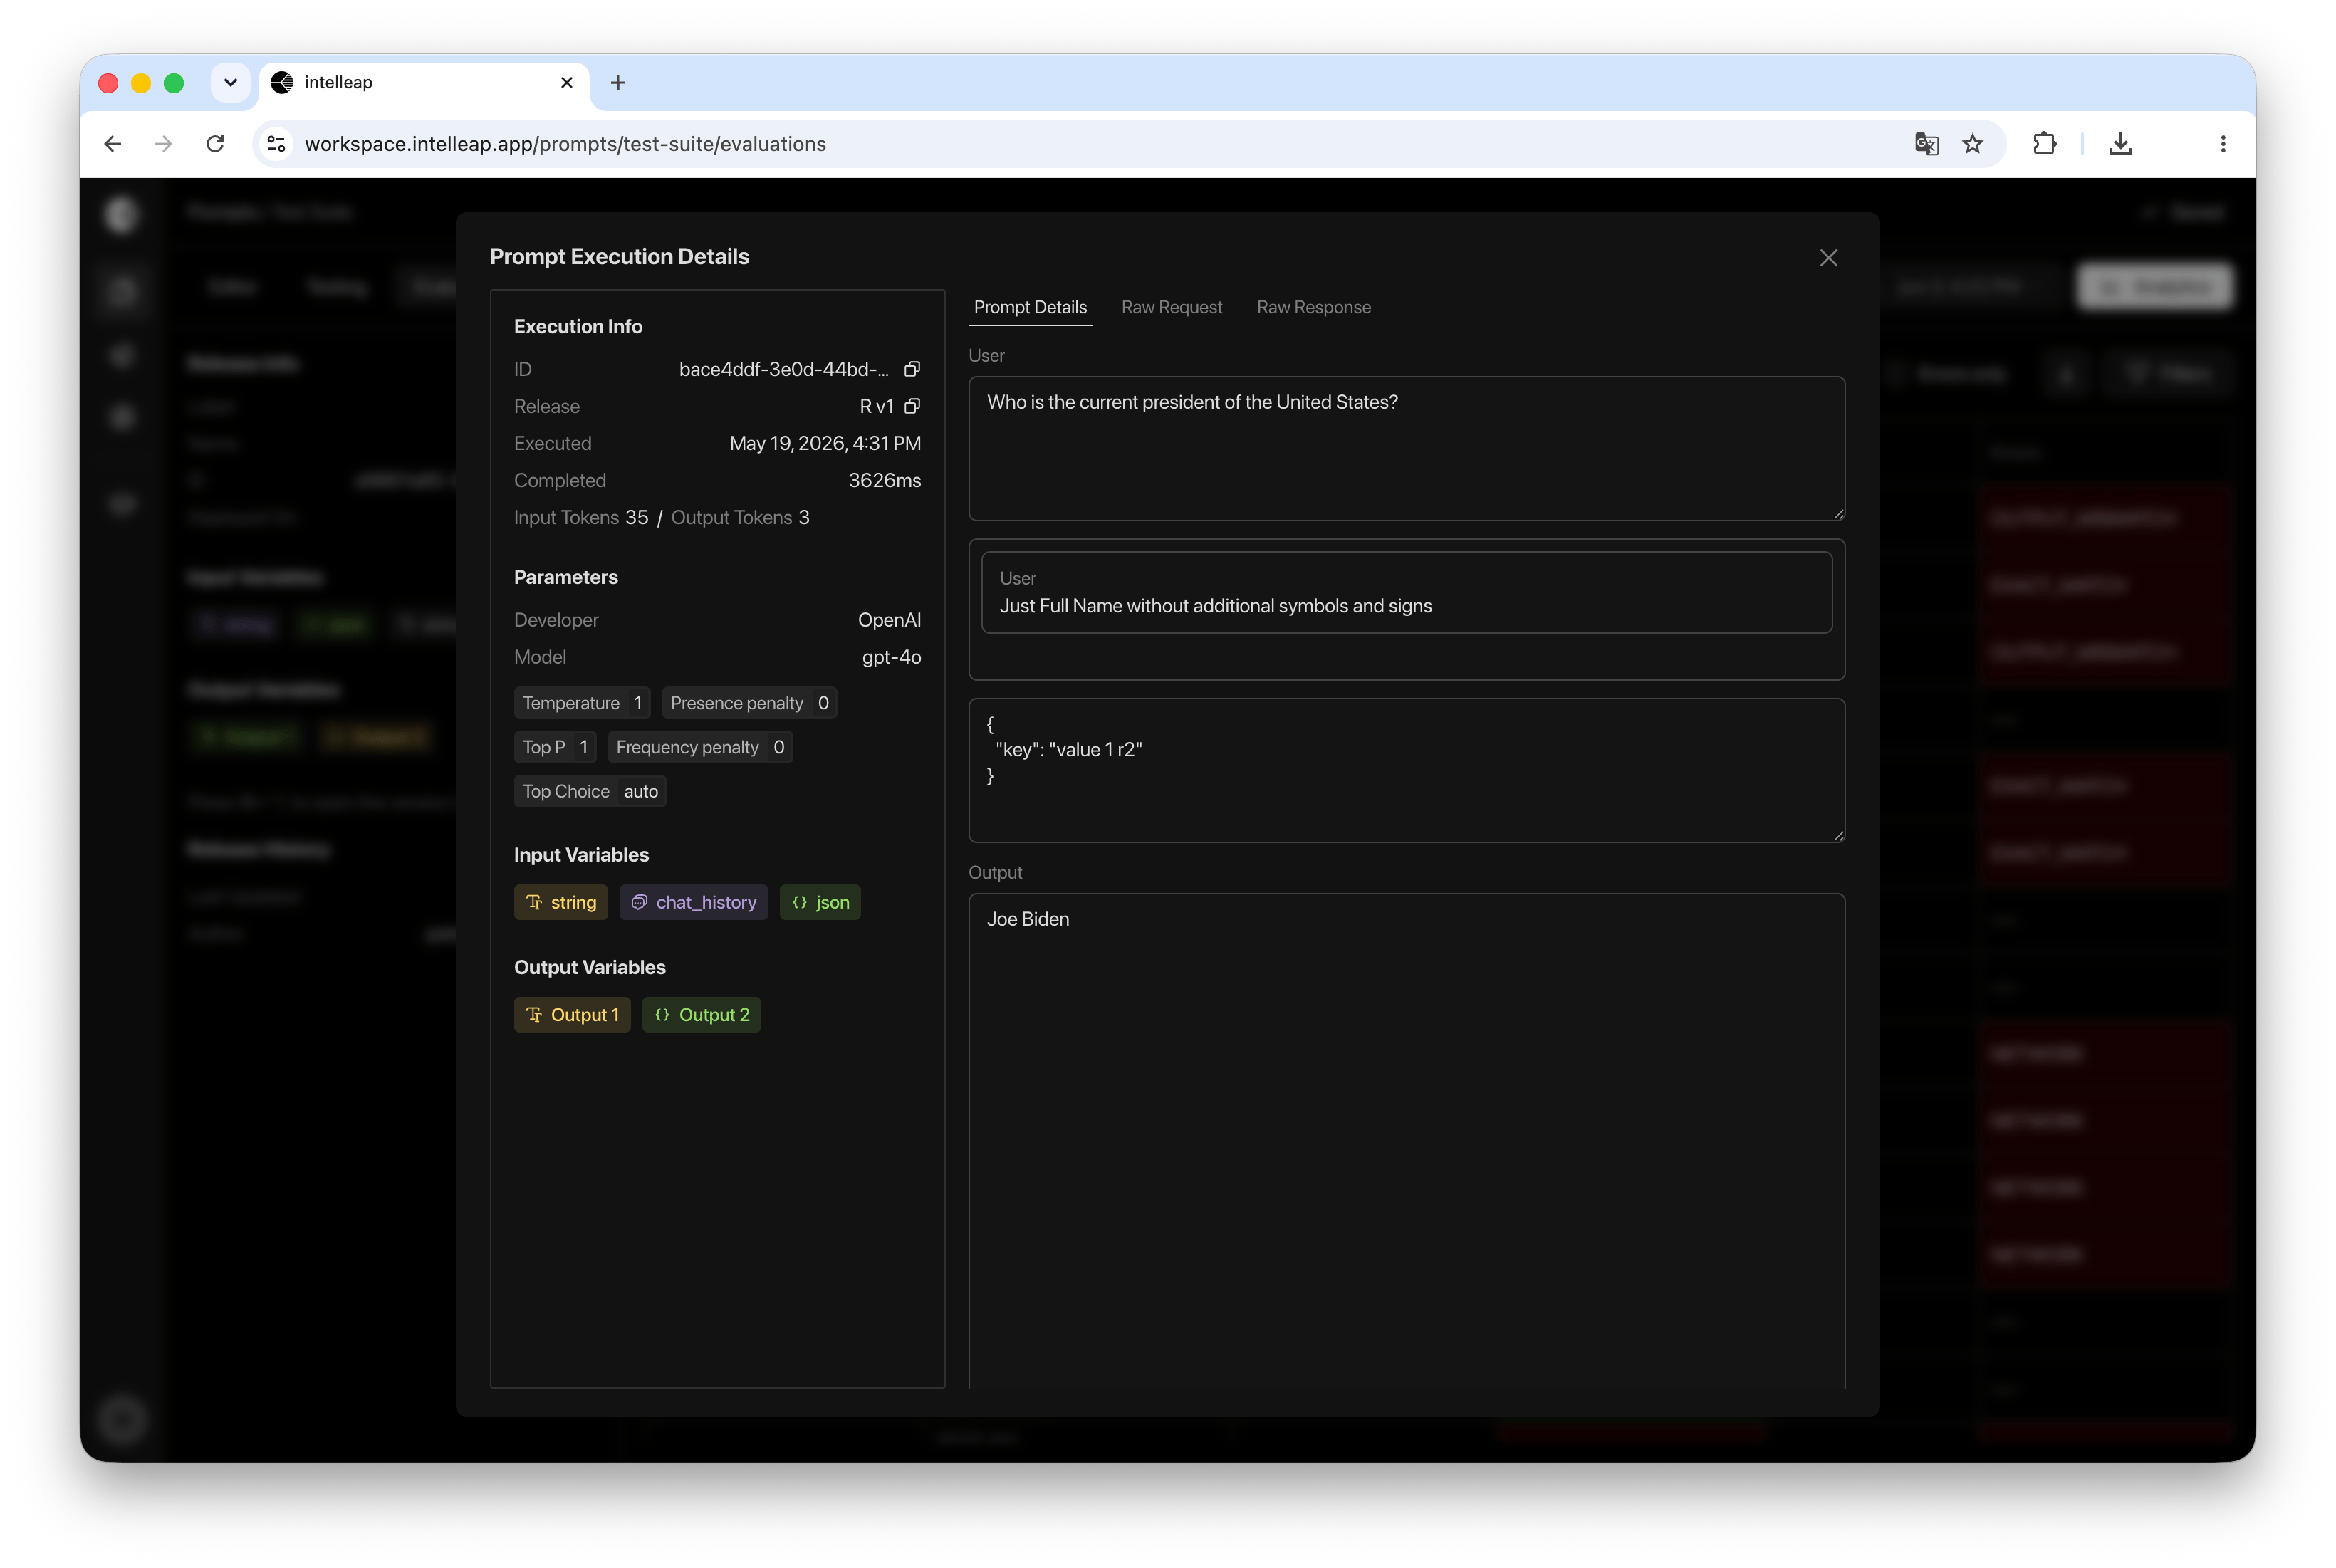View site information icon in address bar

[277, 144]
